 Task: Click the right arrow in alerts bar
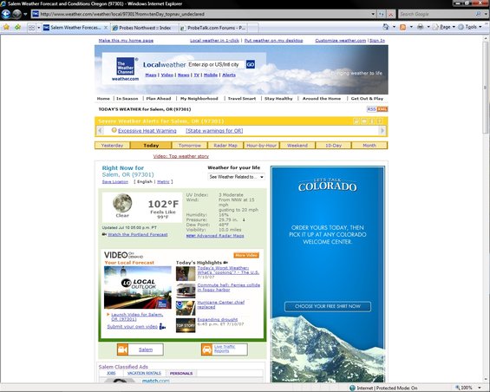click(x=382, y=130)
